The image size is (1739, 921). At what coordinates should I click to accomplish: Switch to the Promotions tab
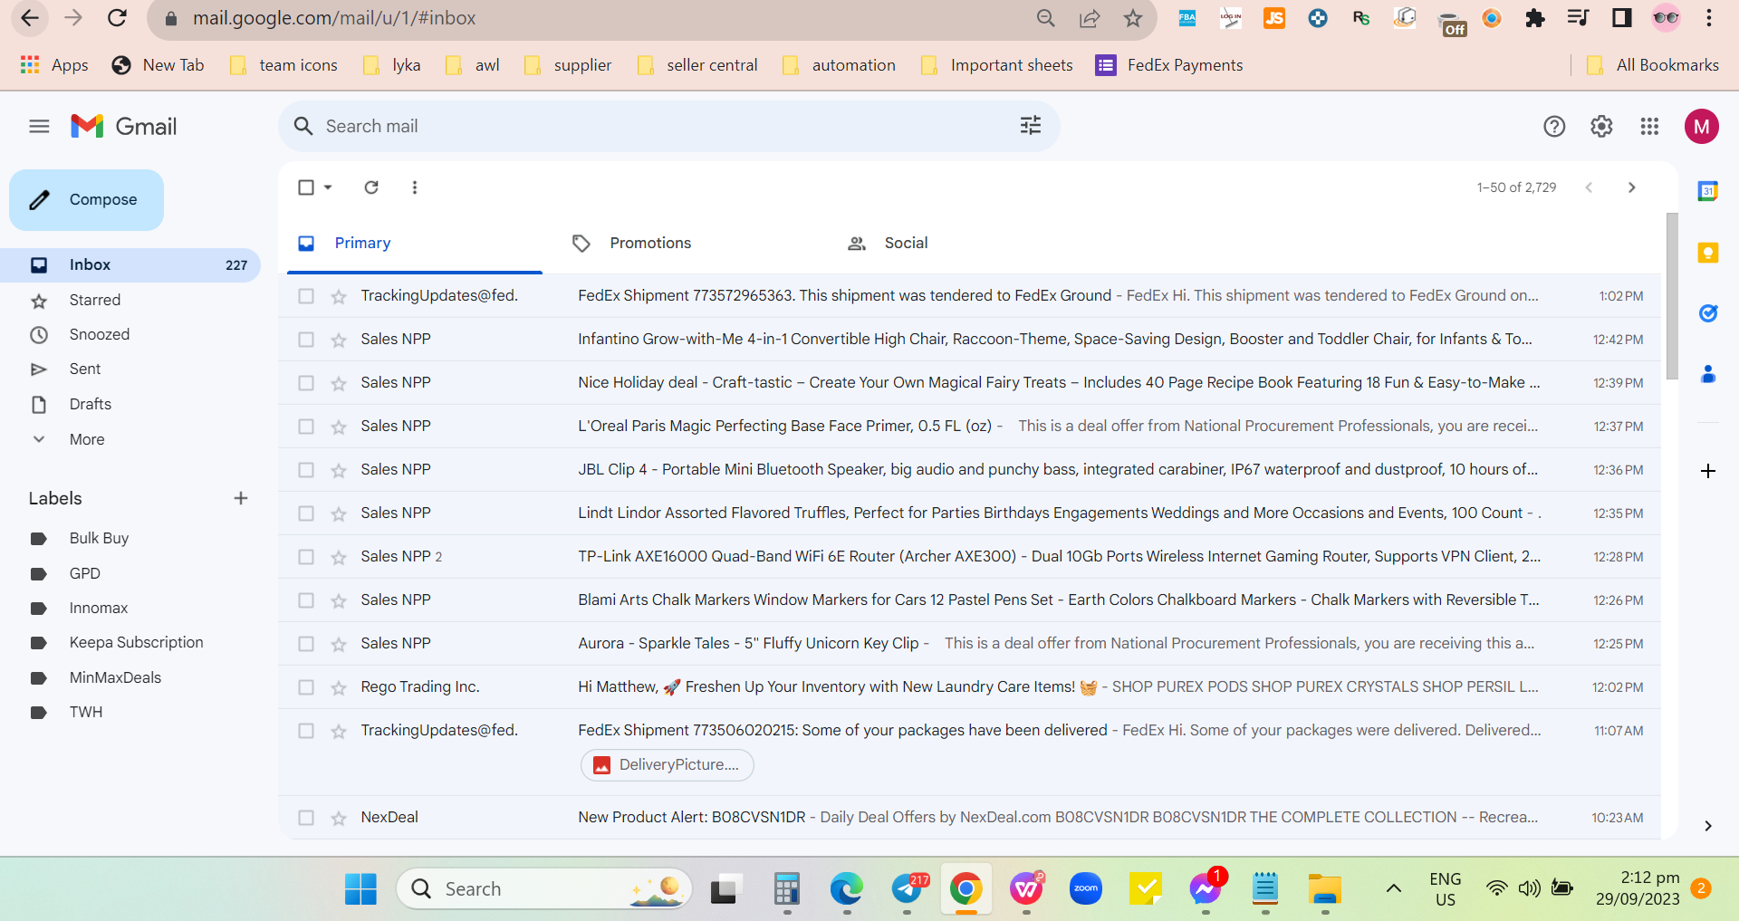688,243
